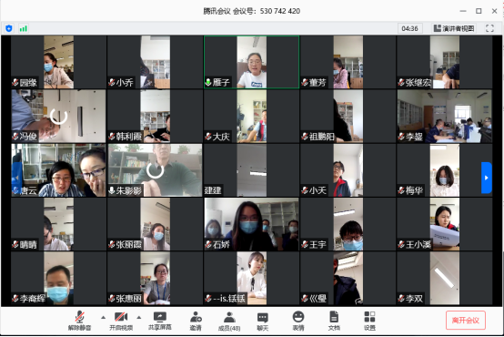
Task: Switch layout via 演讲者视图 button
Action: click(454, 28)
